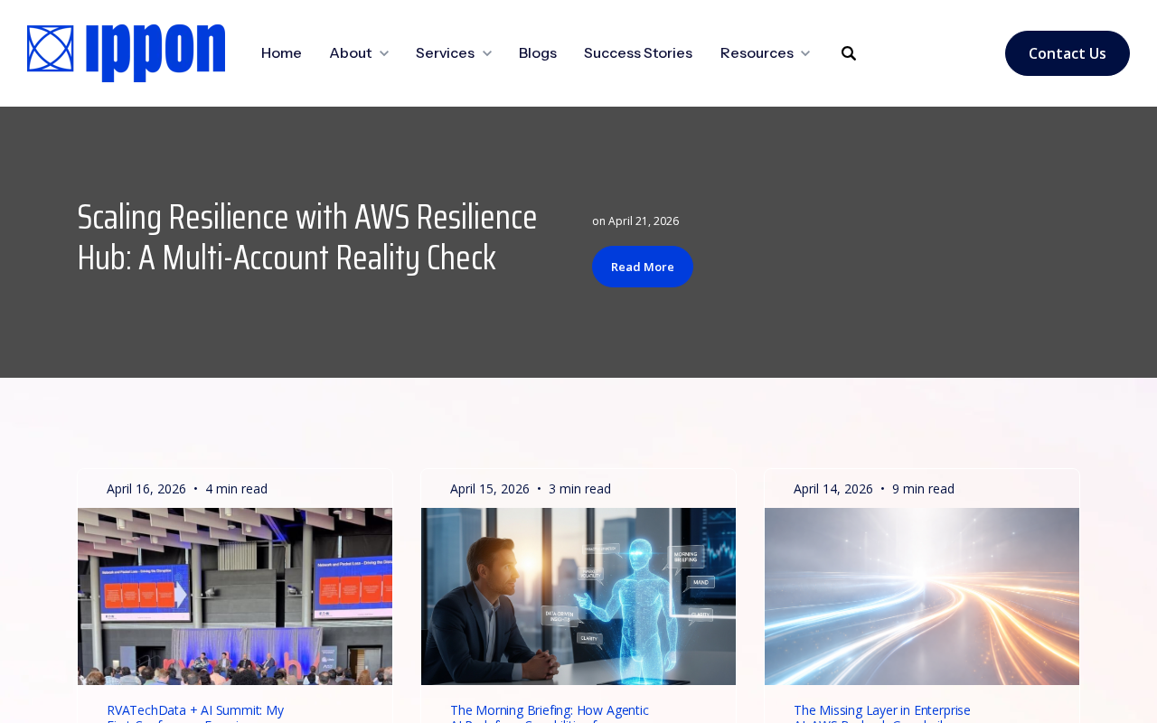Expand the Services dropdown chevron
Image resolution: width=1157 pixels, height=723 pixels.
[487, 53]
